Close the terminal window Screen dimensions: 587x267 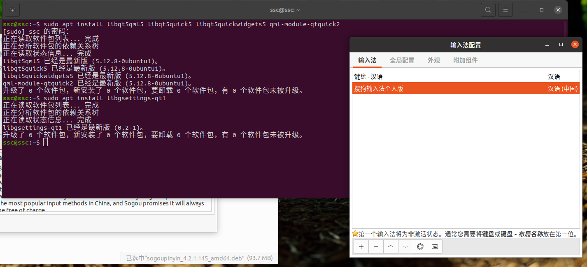point(558,10)
